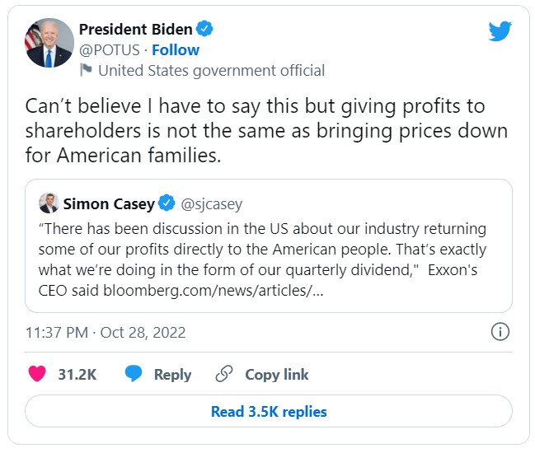Click the government official flag icon
The width and height of the screenshot is (535, 453).
click(86, 71)
